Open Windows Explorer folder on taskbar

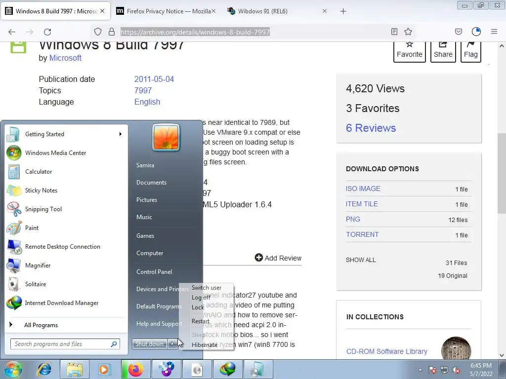tap(75, 369)
